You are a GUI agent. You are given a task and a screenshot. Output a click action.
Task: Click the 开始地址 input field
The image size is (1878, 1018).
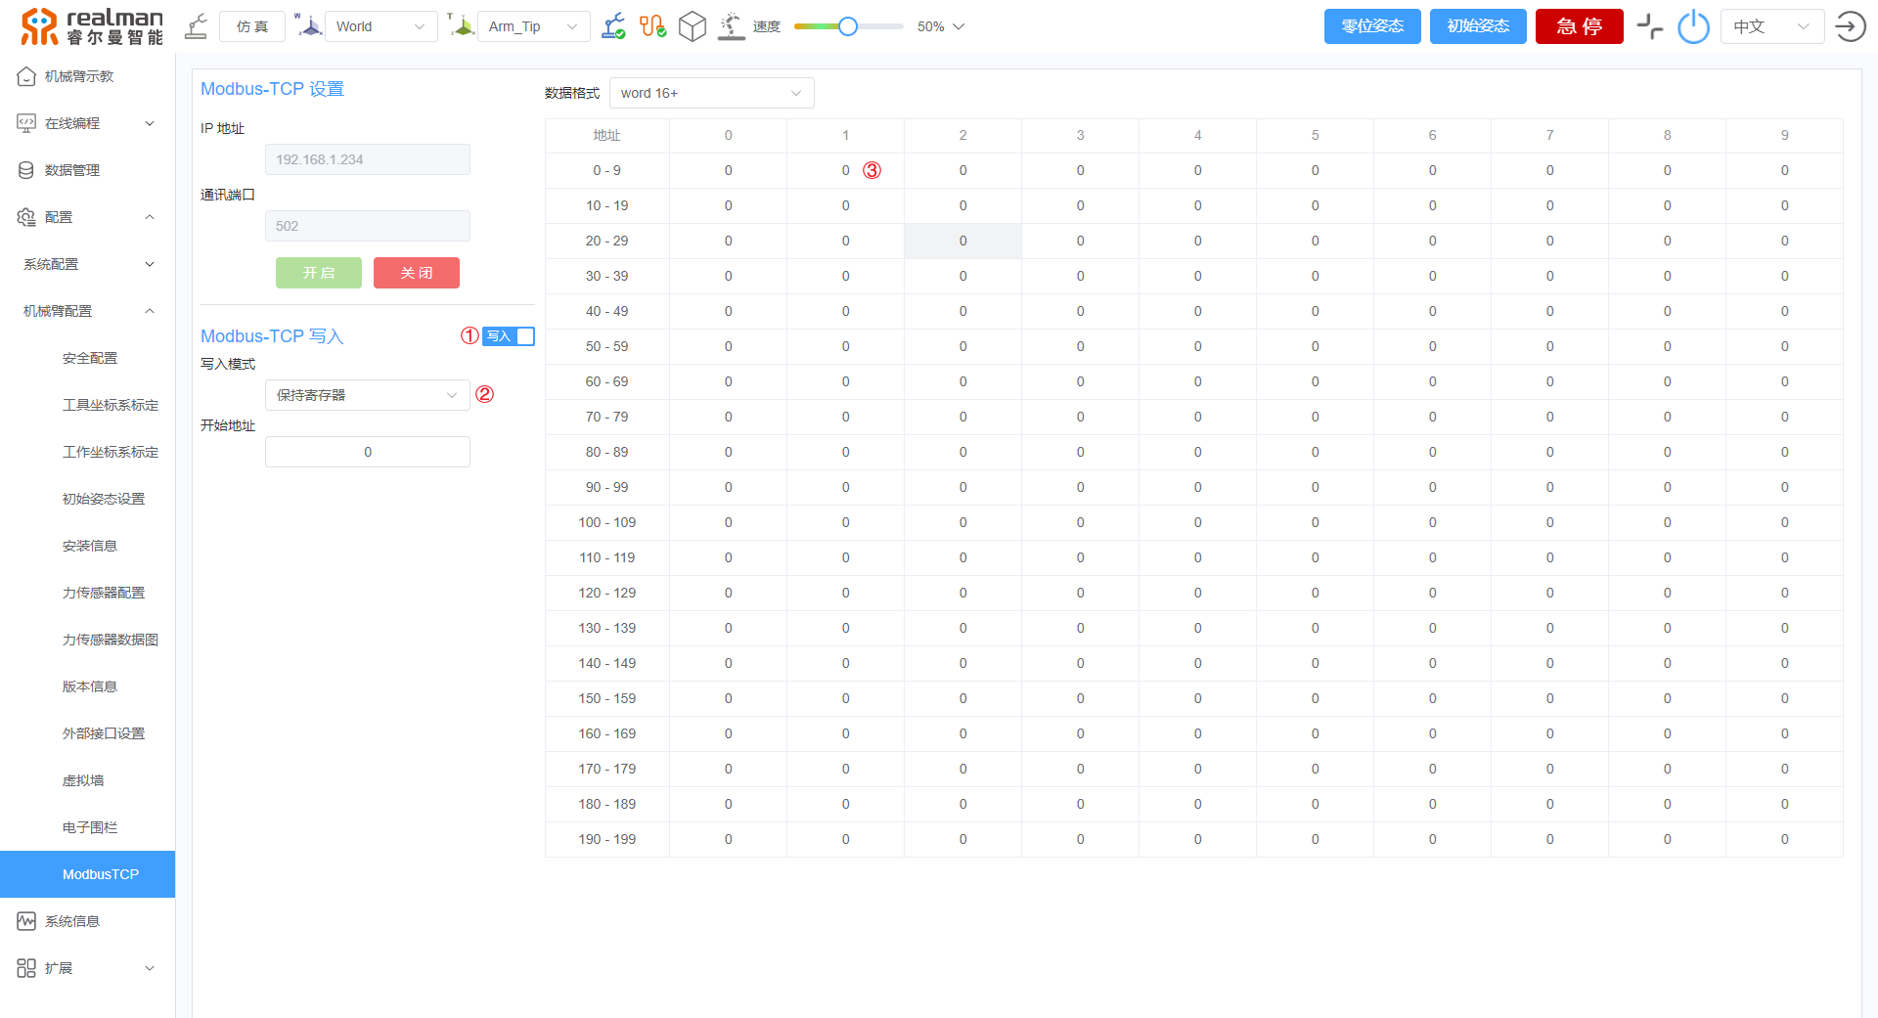coord(367,452)
